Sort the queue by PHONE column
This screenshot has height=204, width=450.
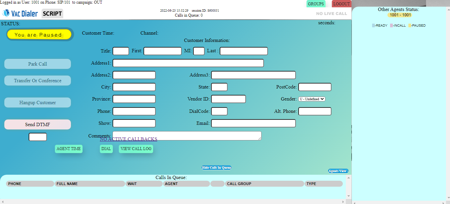(x=30, y=183)
